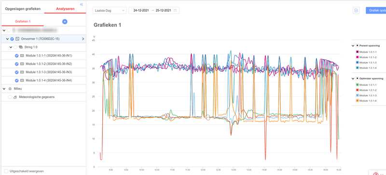Toggle Paneel spanning Module 1.0.1-1 purple swatch

358,52
